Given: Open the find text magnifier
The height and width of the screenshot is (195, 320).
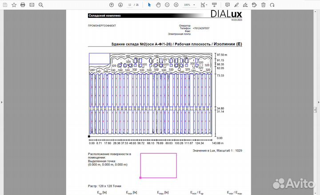Looking at the screenshot, I should pos(41,5).
